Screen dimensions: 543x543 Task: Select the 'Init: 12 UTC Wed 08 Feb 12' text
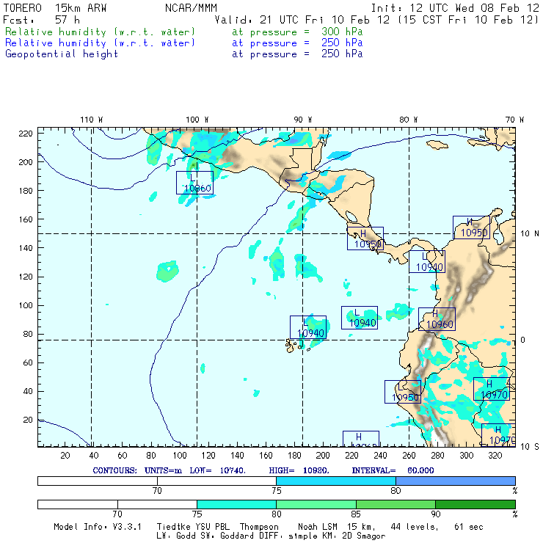coord(455,8)
